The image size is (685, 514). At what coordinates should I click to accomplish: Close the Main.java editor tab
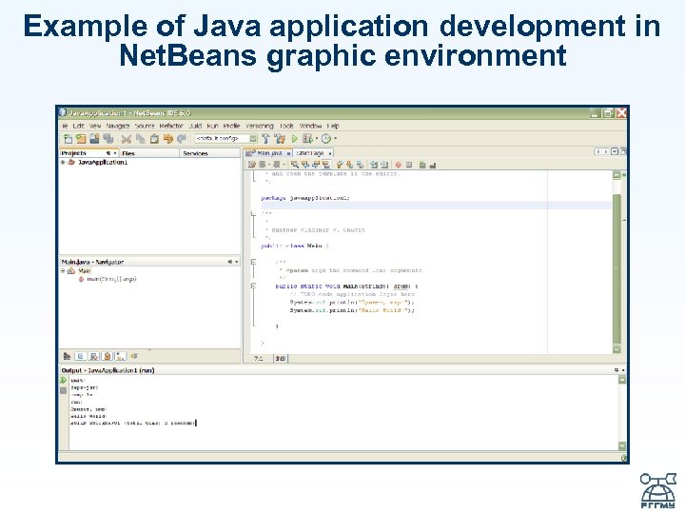pyautogui.click(x=288, y=154)
